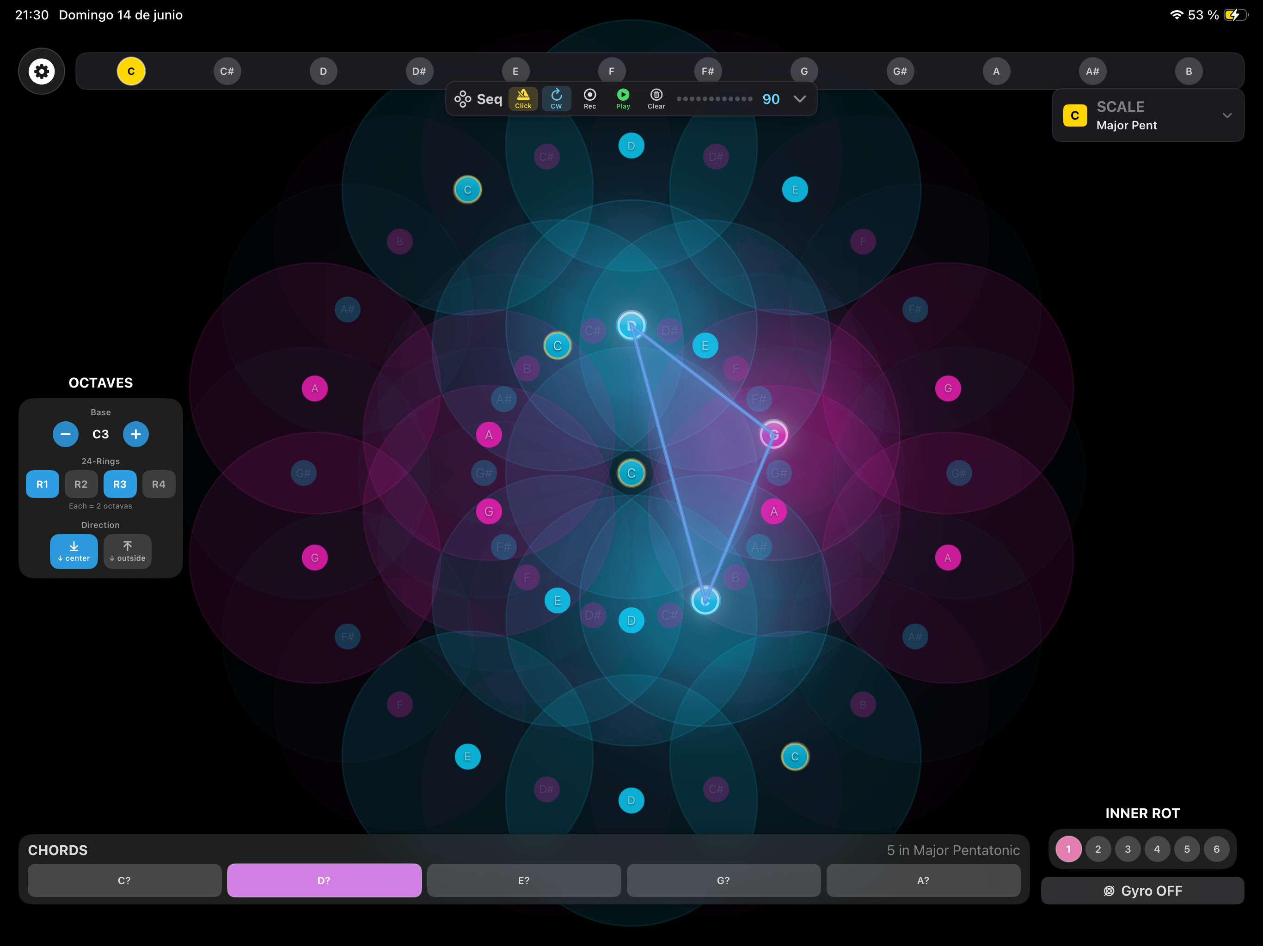
Task: Increase base octave with plus button
Action: [x=136, y=434]
